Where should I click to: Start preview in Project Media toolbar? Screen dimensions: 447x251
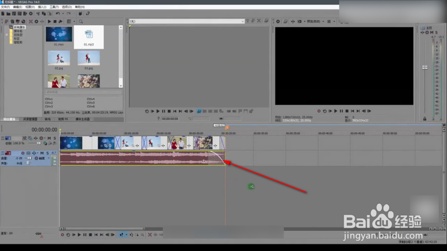pos(49,21)
